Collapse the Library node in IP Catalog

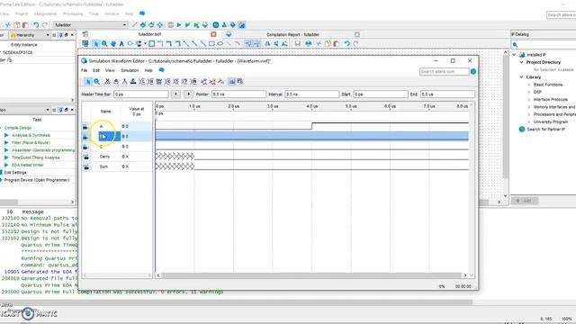[522, 77]
